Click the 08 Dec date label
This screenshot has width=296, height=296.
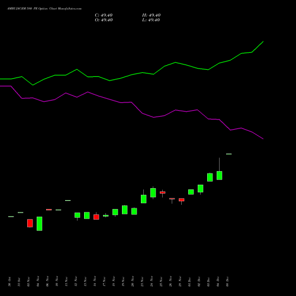(x=227, y=282)
